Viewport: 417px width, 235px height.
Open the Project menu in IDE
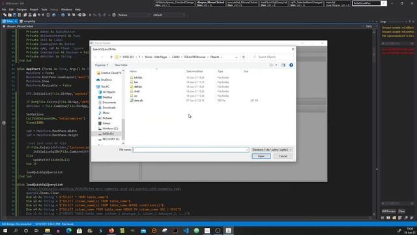tap(34, 10)
